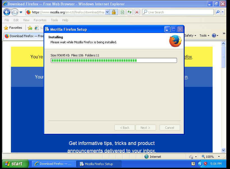Open the View menu
The width and height of the screenshot is (230, 169).
(x=26, y=20)
